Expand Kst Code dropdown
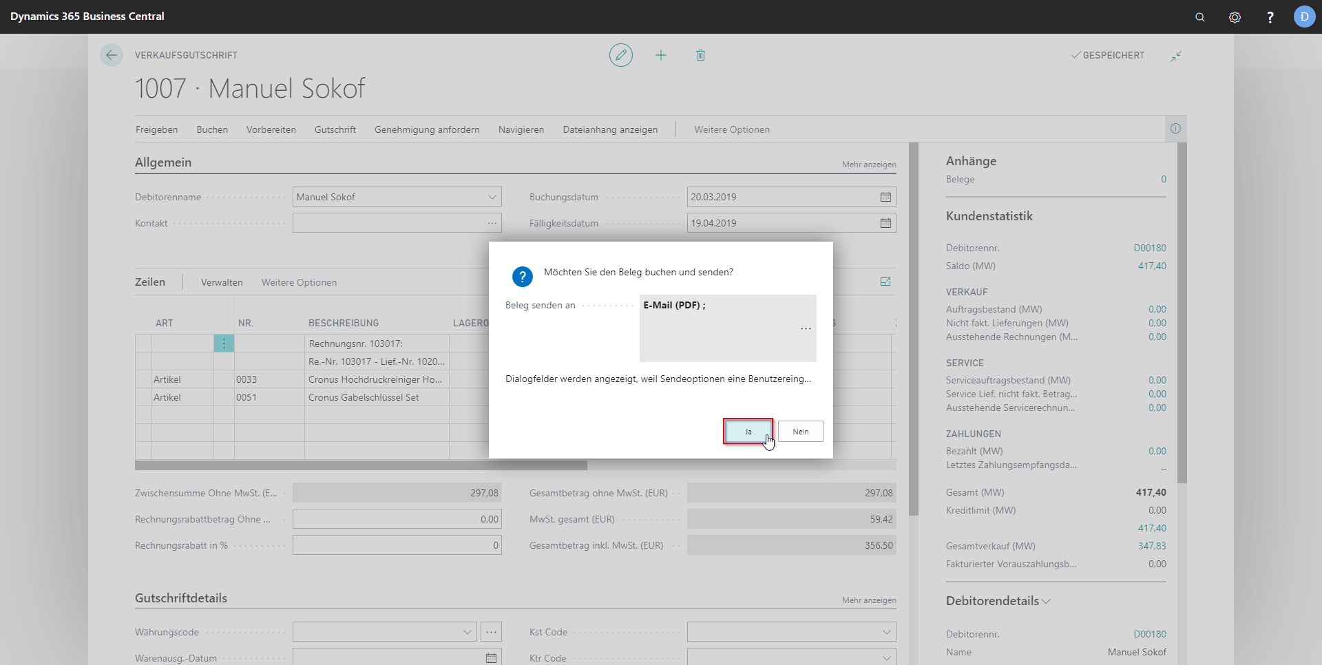The width and height of the screenshot is (1322, 665). tap(885, 632)
